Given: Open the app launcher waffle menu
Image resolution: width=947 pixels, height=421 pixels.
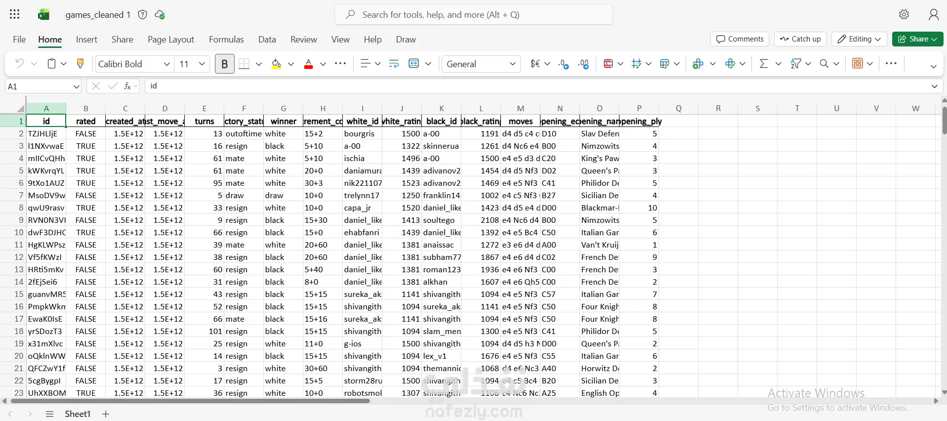Looking at the screenshot, I should pos(15,14).
